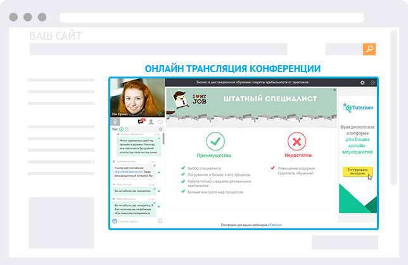Mute the presenter's speaker volume icon
408x265 pixels.
pos(159,114)
